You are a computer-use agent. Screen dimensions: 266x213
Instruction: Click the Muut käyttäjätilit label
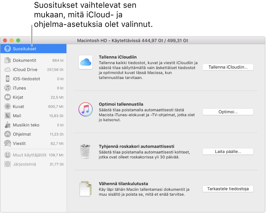29,155
